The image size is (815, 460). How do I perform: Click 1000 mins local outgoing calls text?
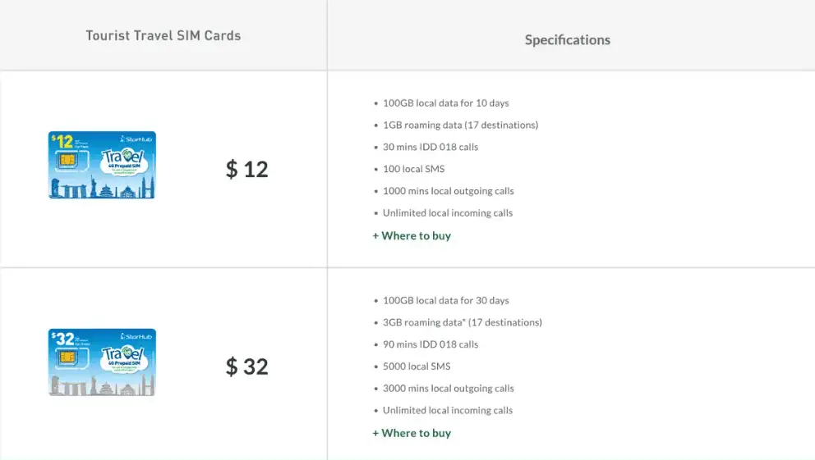coord(448,191)
